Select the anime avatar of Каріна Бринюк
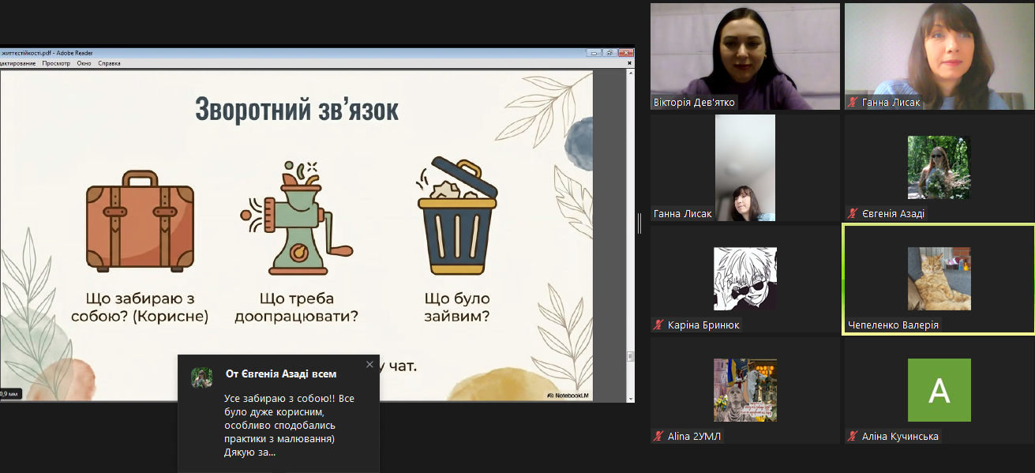 tap(744, 278)
